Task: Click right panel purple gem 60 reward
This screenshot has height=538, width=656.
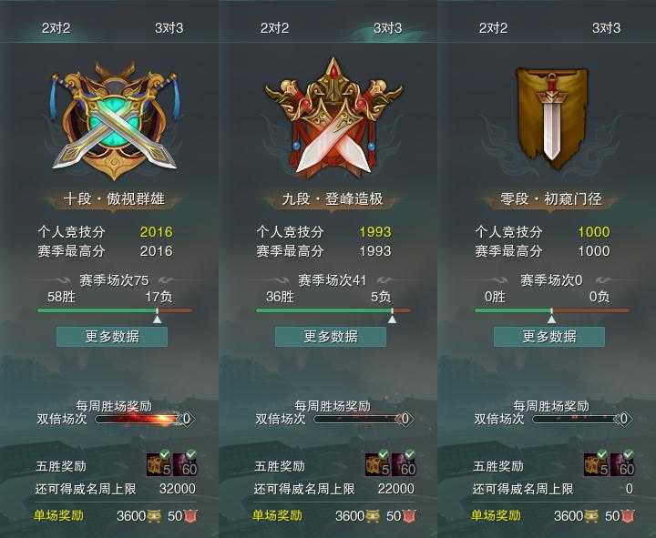Action: [x=623, y=464]
